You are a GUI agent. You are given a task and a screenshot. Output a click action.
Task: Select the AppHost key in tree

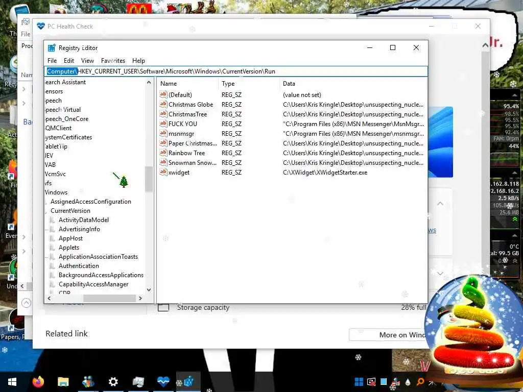point(70,238)
